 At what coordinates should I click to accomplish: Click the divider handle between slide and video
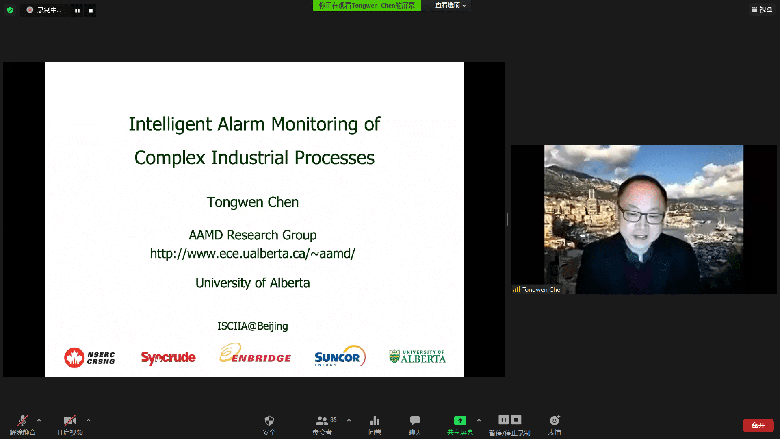pyautogui.click(x=508, y=219)
